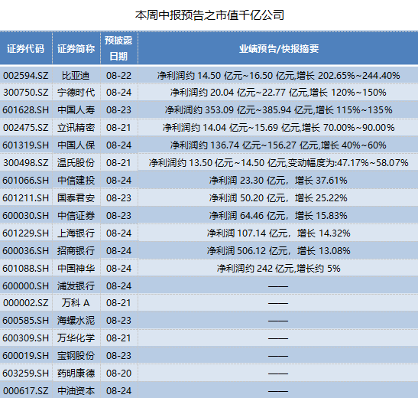Viewport: 418px width, 398px height.
Task: Select stock code 601211.SH
Action: coord(25,198)
